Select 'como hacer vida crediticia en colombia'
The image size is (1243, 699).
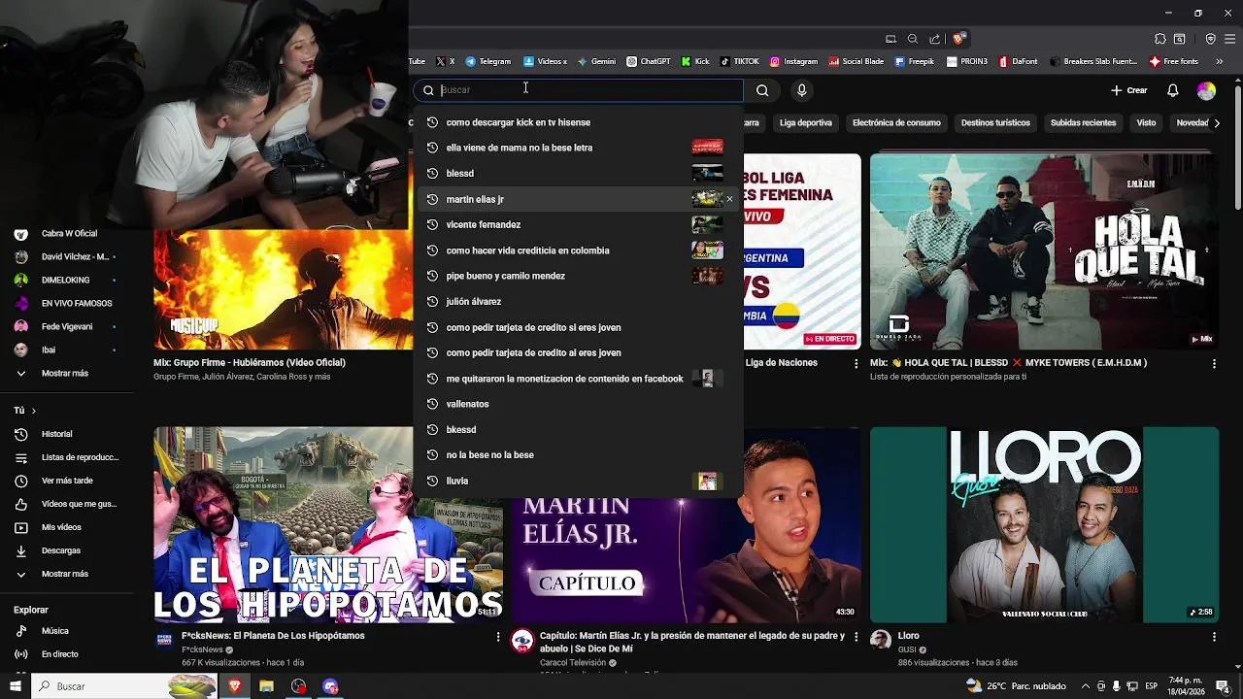[x=579, y=250]
